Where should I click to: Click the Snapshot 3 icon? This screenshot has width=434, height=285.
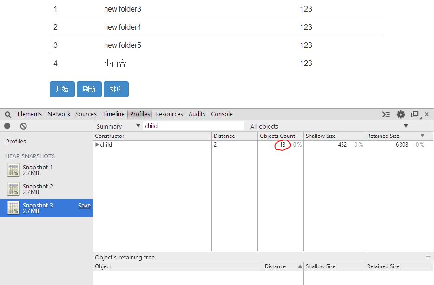point(13,208)
